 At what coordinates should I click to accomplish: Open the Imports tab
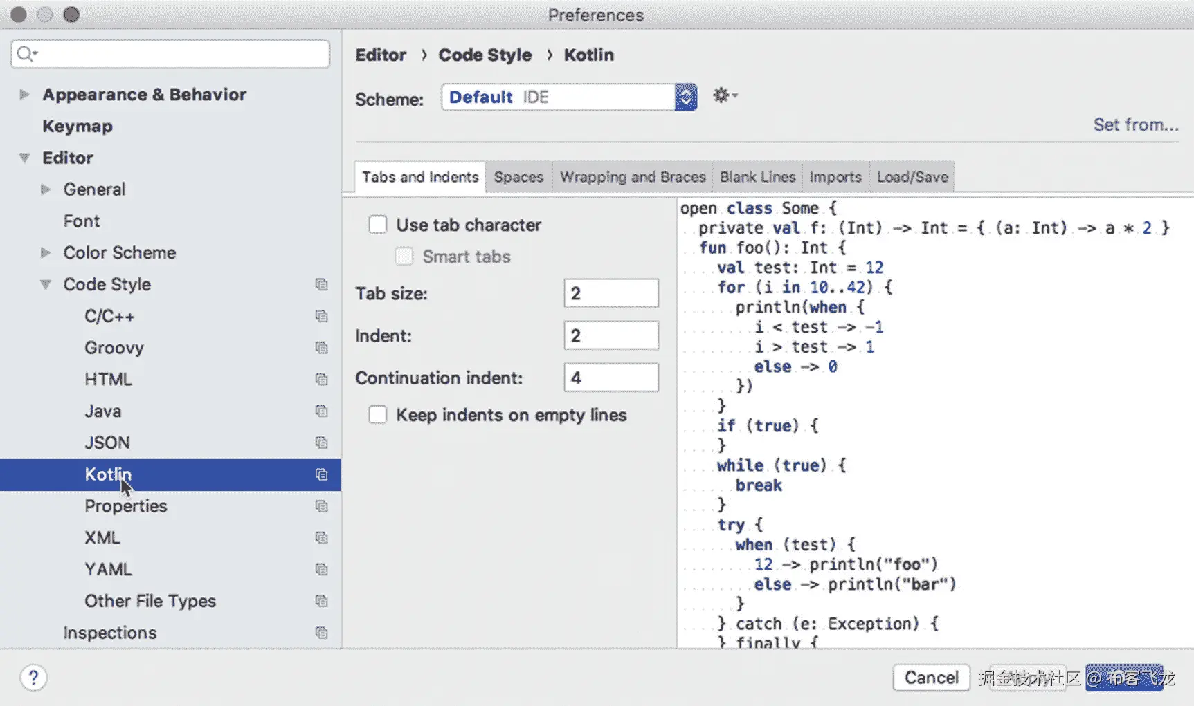(x=835, y=177)
